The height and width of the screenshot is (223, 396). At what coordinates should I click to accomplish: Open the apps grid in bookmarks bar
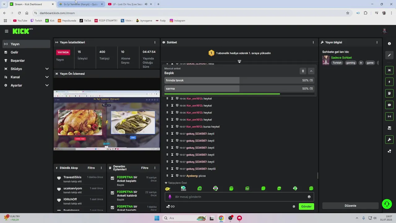point(5,21)
